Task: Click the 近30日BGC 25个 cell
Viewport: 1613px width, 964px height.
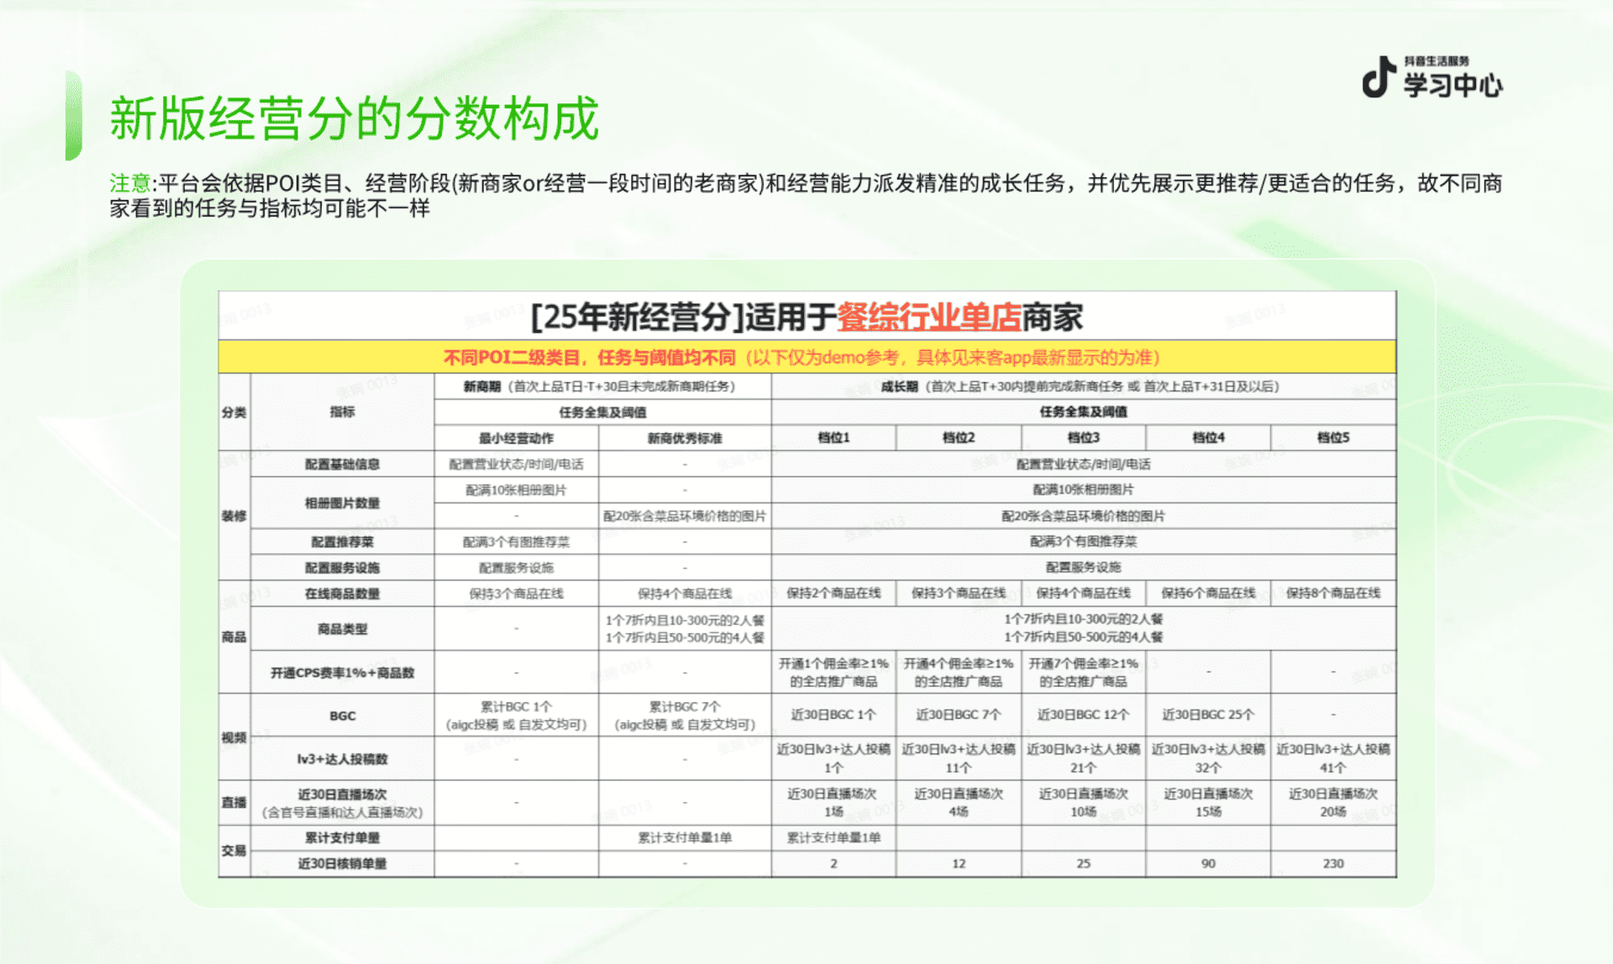Action: point(1207,715)
